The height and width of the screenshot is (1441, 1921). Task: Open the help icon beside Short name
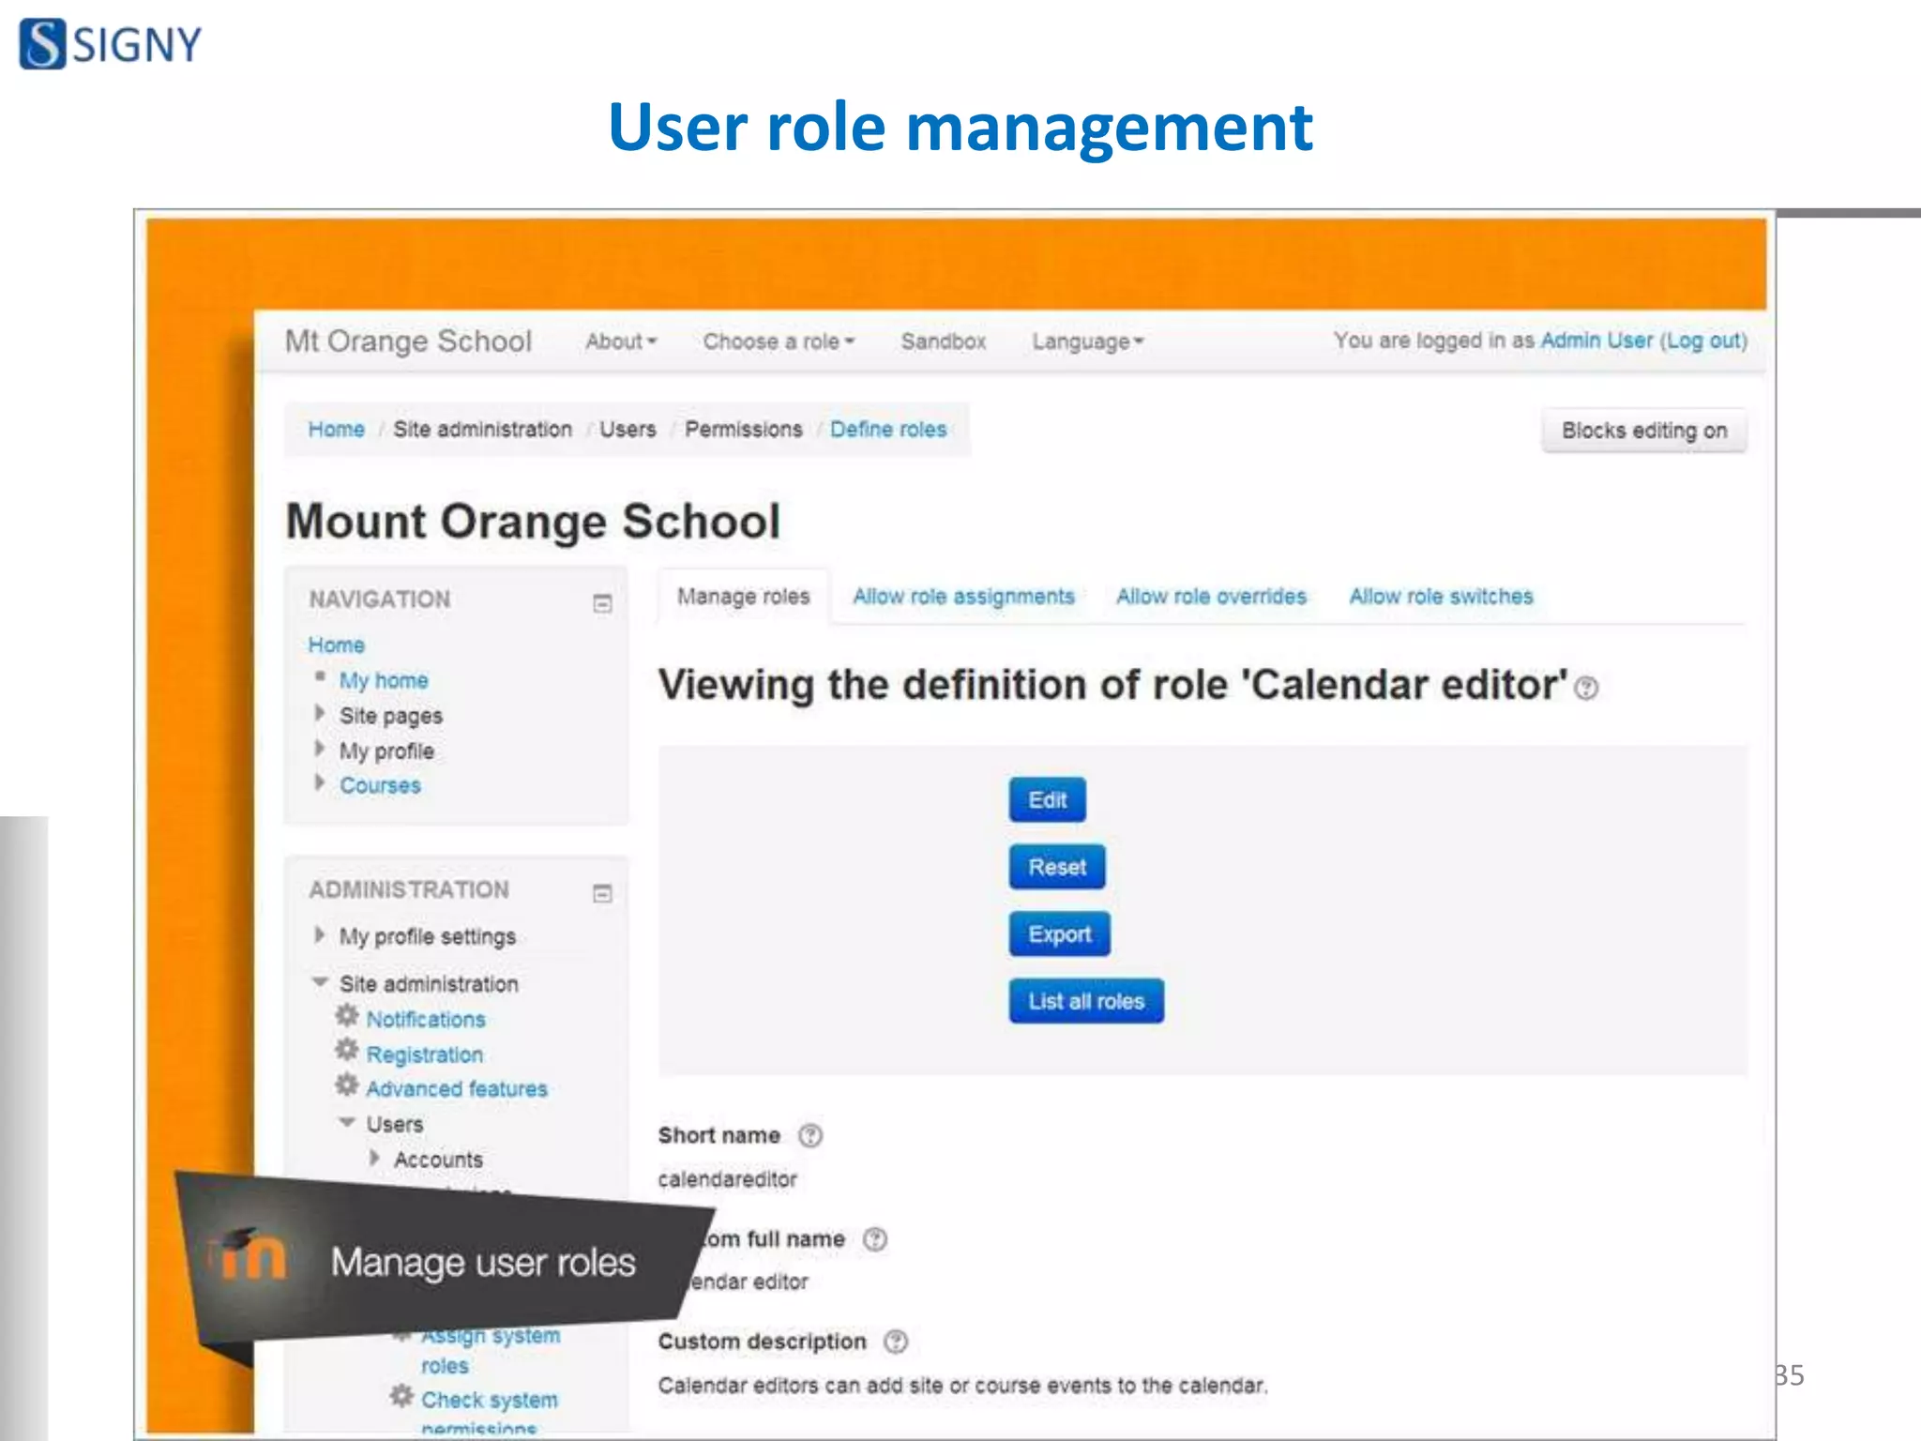point(810,1136)
